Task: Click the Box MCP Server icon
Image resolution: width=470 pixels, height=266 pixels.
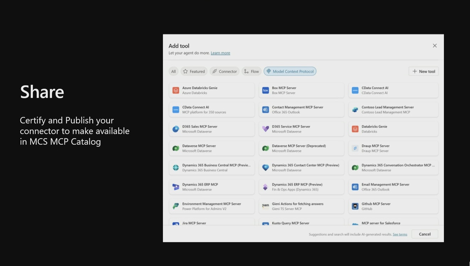Action: 265,90
